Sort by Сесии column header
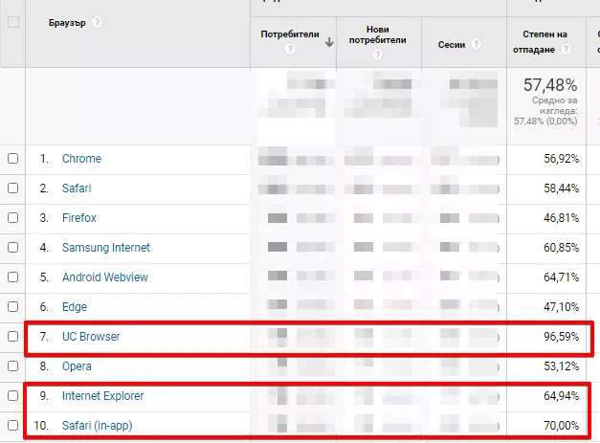 click(x=452, y=45)
